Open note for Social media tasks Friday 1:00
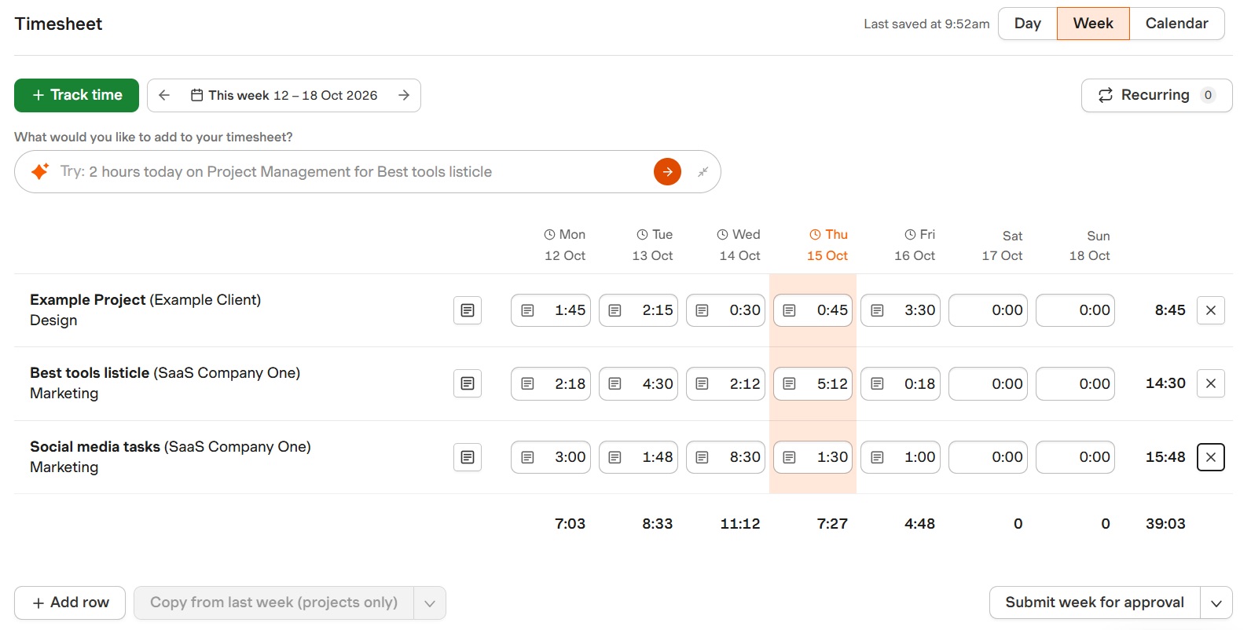Viewport: 1251px width, 630px height. tap(878, 457)
